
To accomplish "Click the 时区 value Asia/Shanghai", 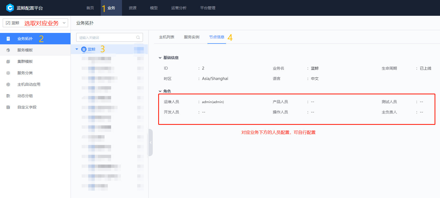I will click(215, 79).
